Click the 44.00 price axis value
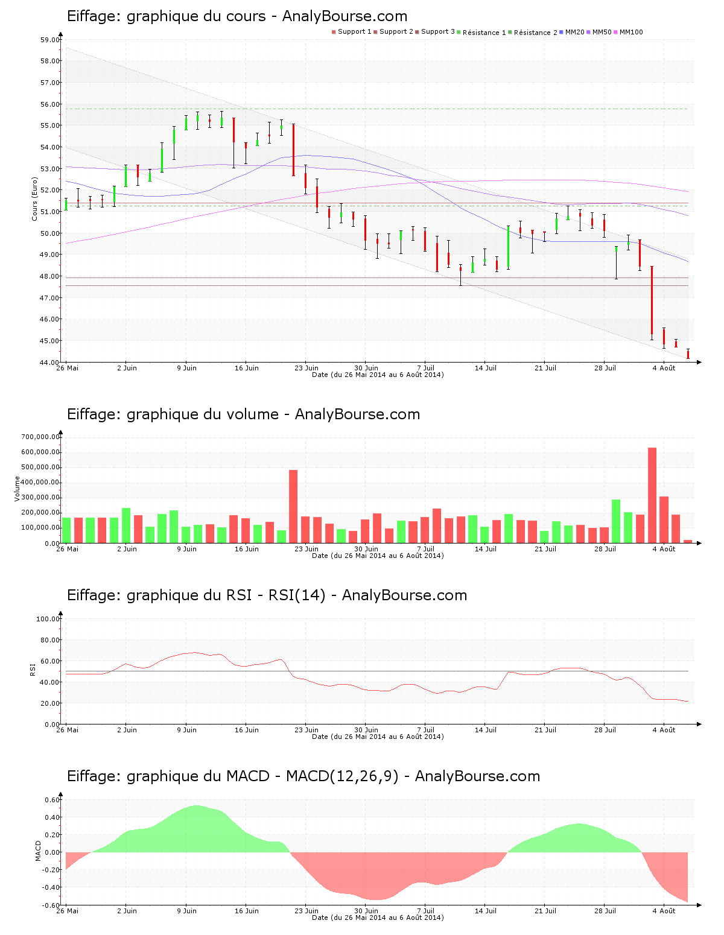Viewport: 724px width, 935px height. pyautogui.click(x=49, y=363)
